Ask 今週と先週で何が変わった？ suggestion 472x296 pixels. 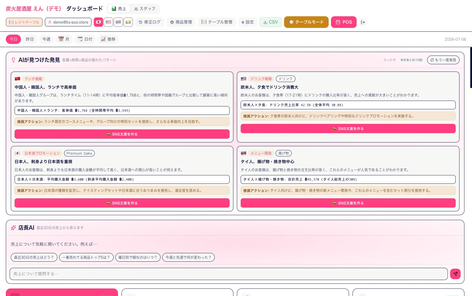tap(189, 257)
